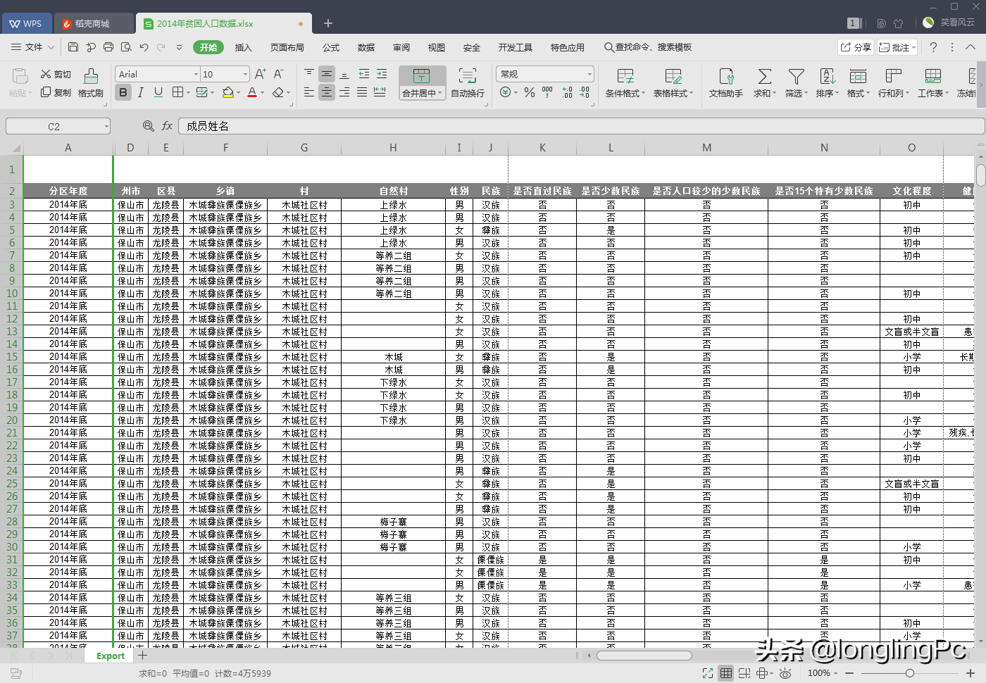This screenshot has height=683, width=986.
Task: Select the Format Painter (格式刷)
Action: coord(91,83)
